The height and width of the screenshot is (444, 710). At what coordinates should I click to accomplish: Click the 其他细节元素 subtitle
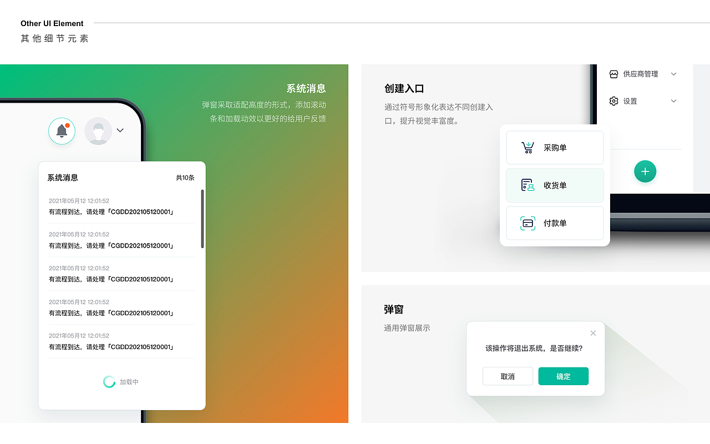pyautogui.click(x=54, y=38)
